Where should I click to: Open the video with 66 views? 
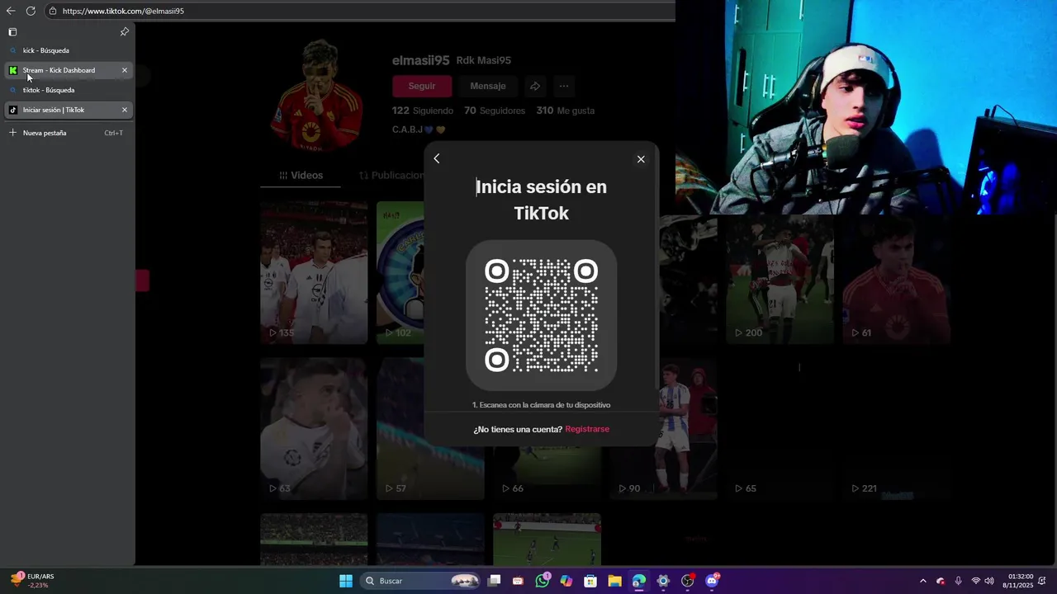(547, 474)
